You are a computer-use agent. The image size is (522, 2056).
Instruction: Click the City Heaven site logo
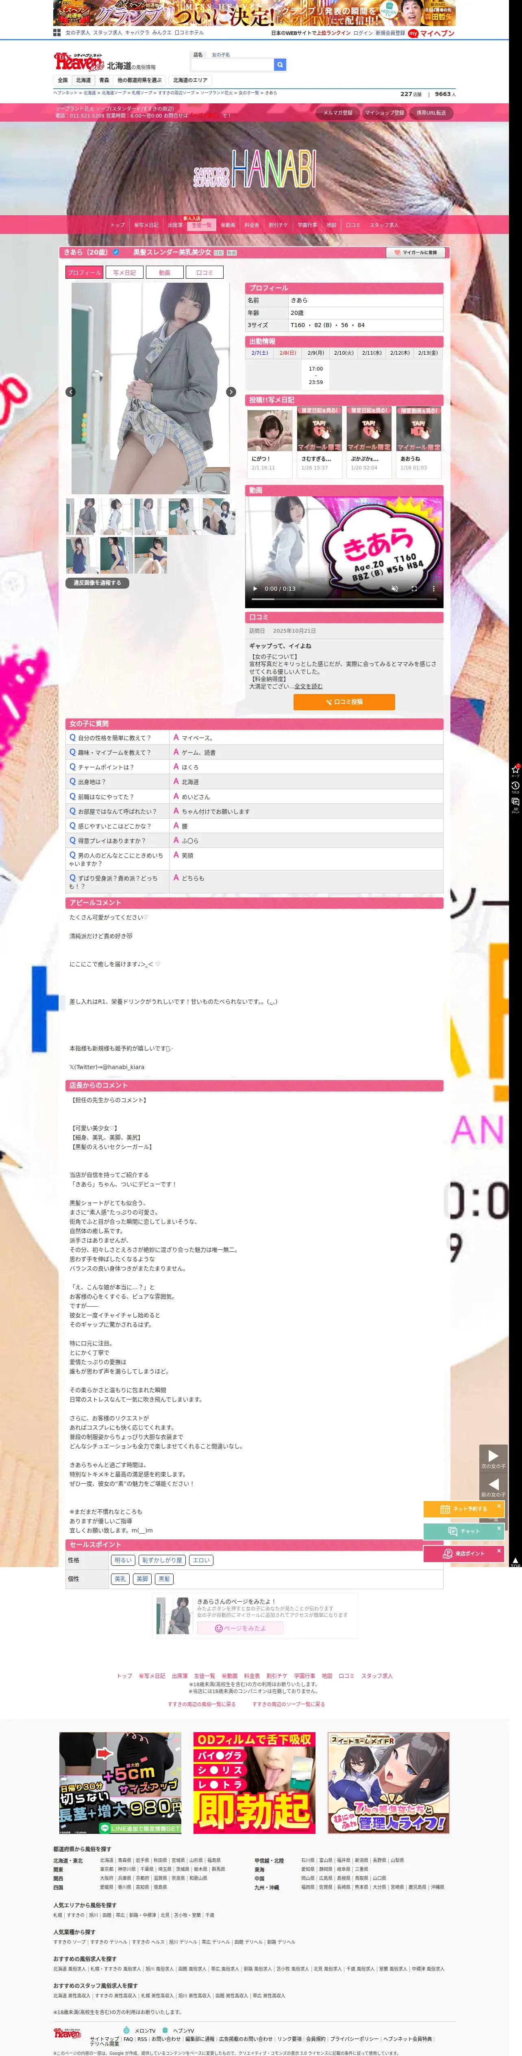tap(78, 61)
